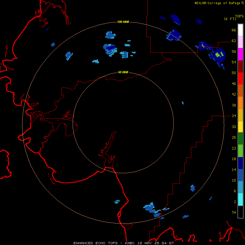Click the white swatch in the tops legend
Viewport: 245px width, 245px height.
point(240,30)
